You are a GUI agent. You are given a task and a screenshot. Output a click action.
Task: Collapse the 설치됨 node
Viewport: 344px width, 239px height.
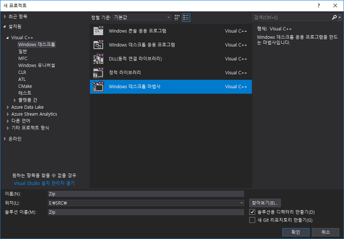[5, 27]
